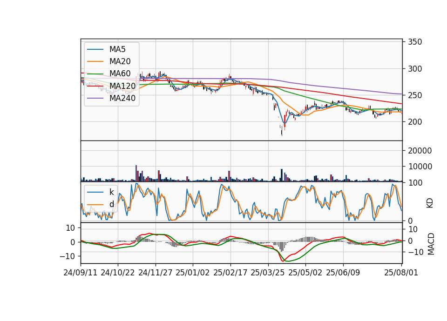Click the MA60 legend label
Image resolution: width=447 pixels, height=321 pixels.
click(x=120, y=74)
